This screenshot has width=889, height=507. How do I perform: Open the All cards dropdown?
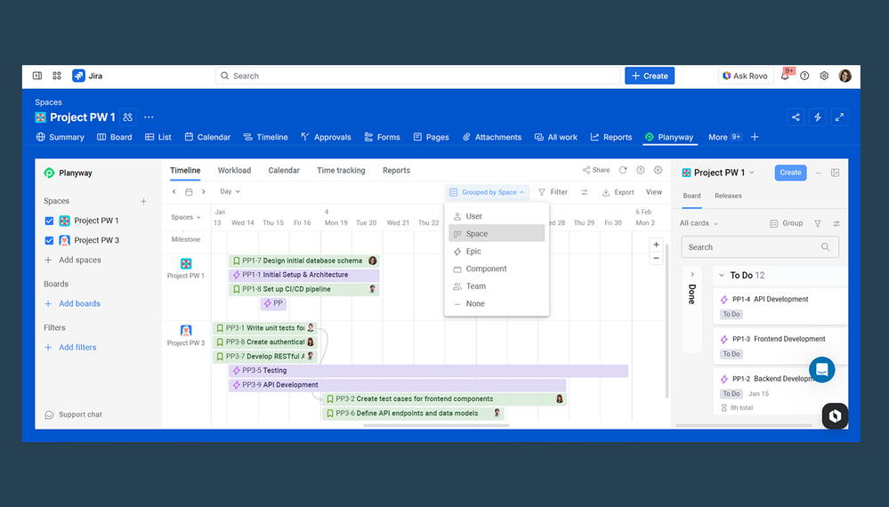click(699, 223)
